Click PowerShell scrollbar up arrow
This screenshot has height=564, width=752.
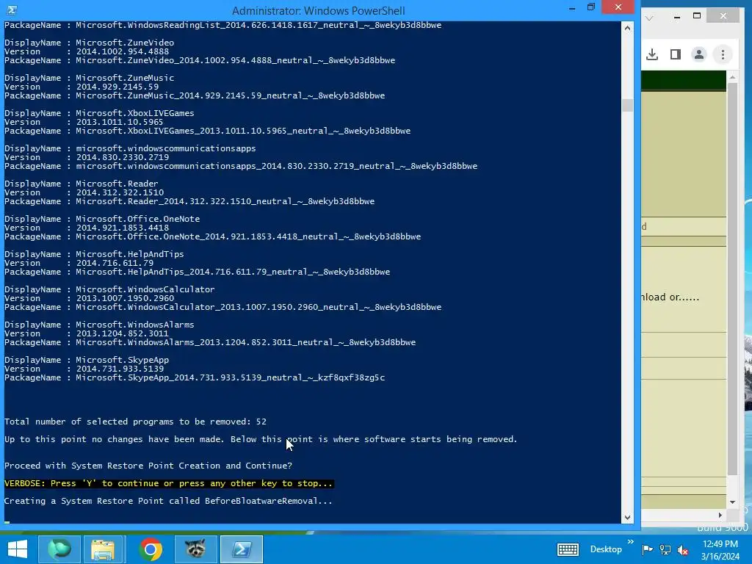pyautogui.click(x=627, y=29)
